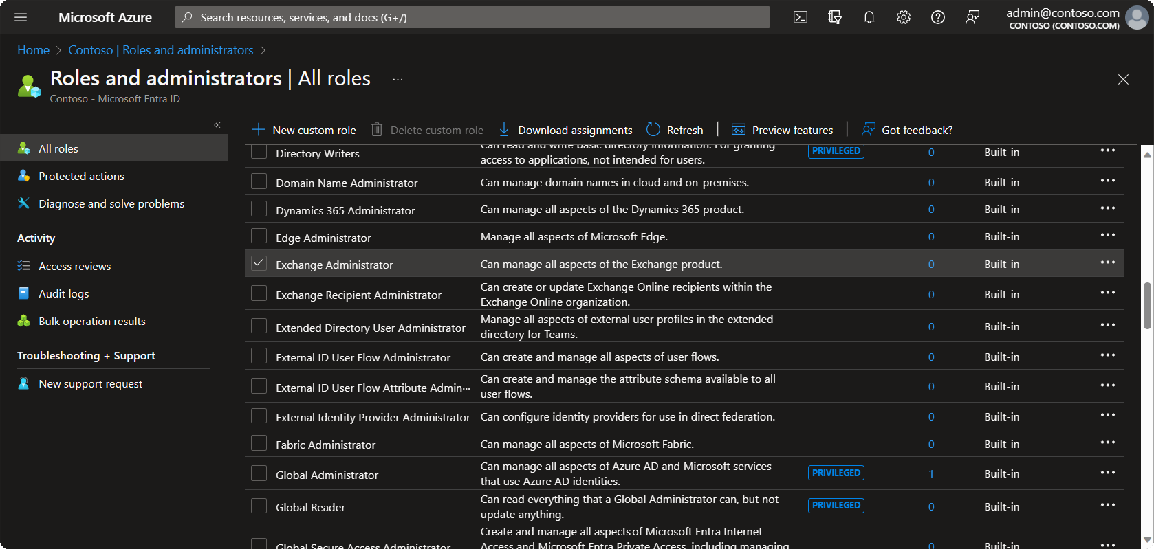Click Global Administrator assignments count 1
Screen dimensions: 1154x549
[x=931, y=473]
